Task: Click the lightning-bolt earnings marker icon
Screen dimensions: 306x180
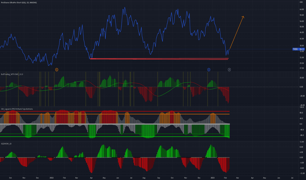Action: pos(229,70)
